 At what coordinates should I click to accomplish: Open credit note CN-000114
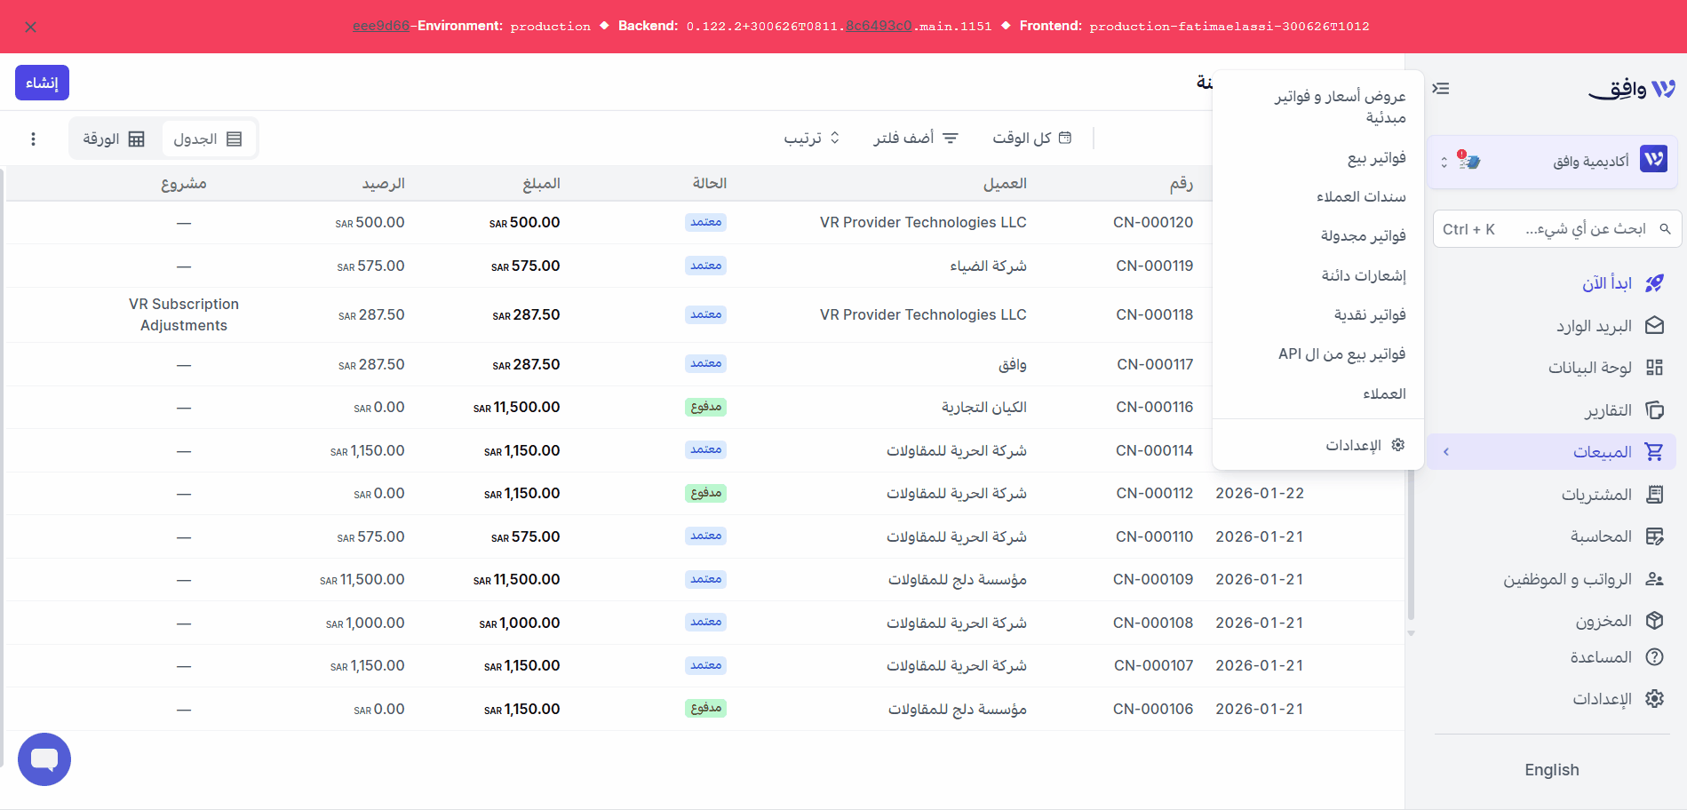1154,450
